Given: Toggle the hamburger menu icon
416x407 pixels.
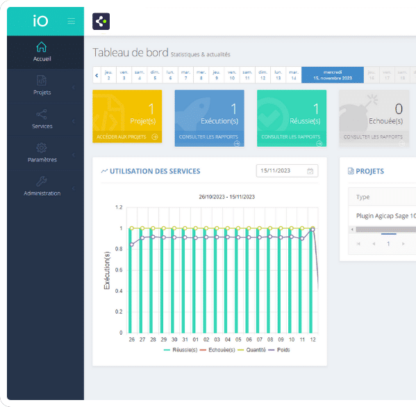Looking at the screenshot, I should [x=71, y=21].
